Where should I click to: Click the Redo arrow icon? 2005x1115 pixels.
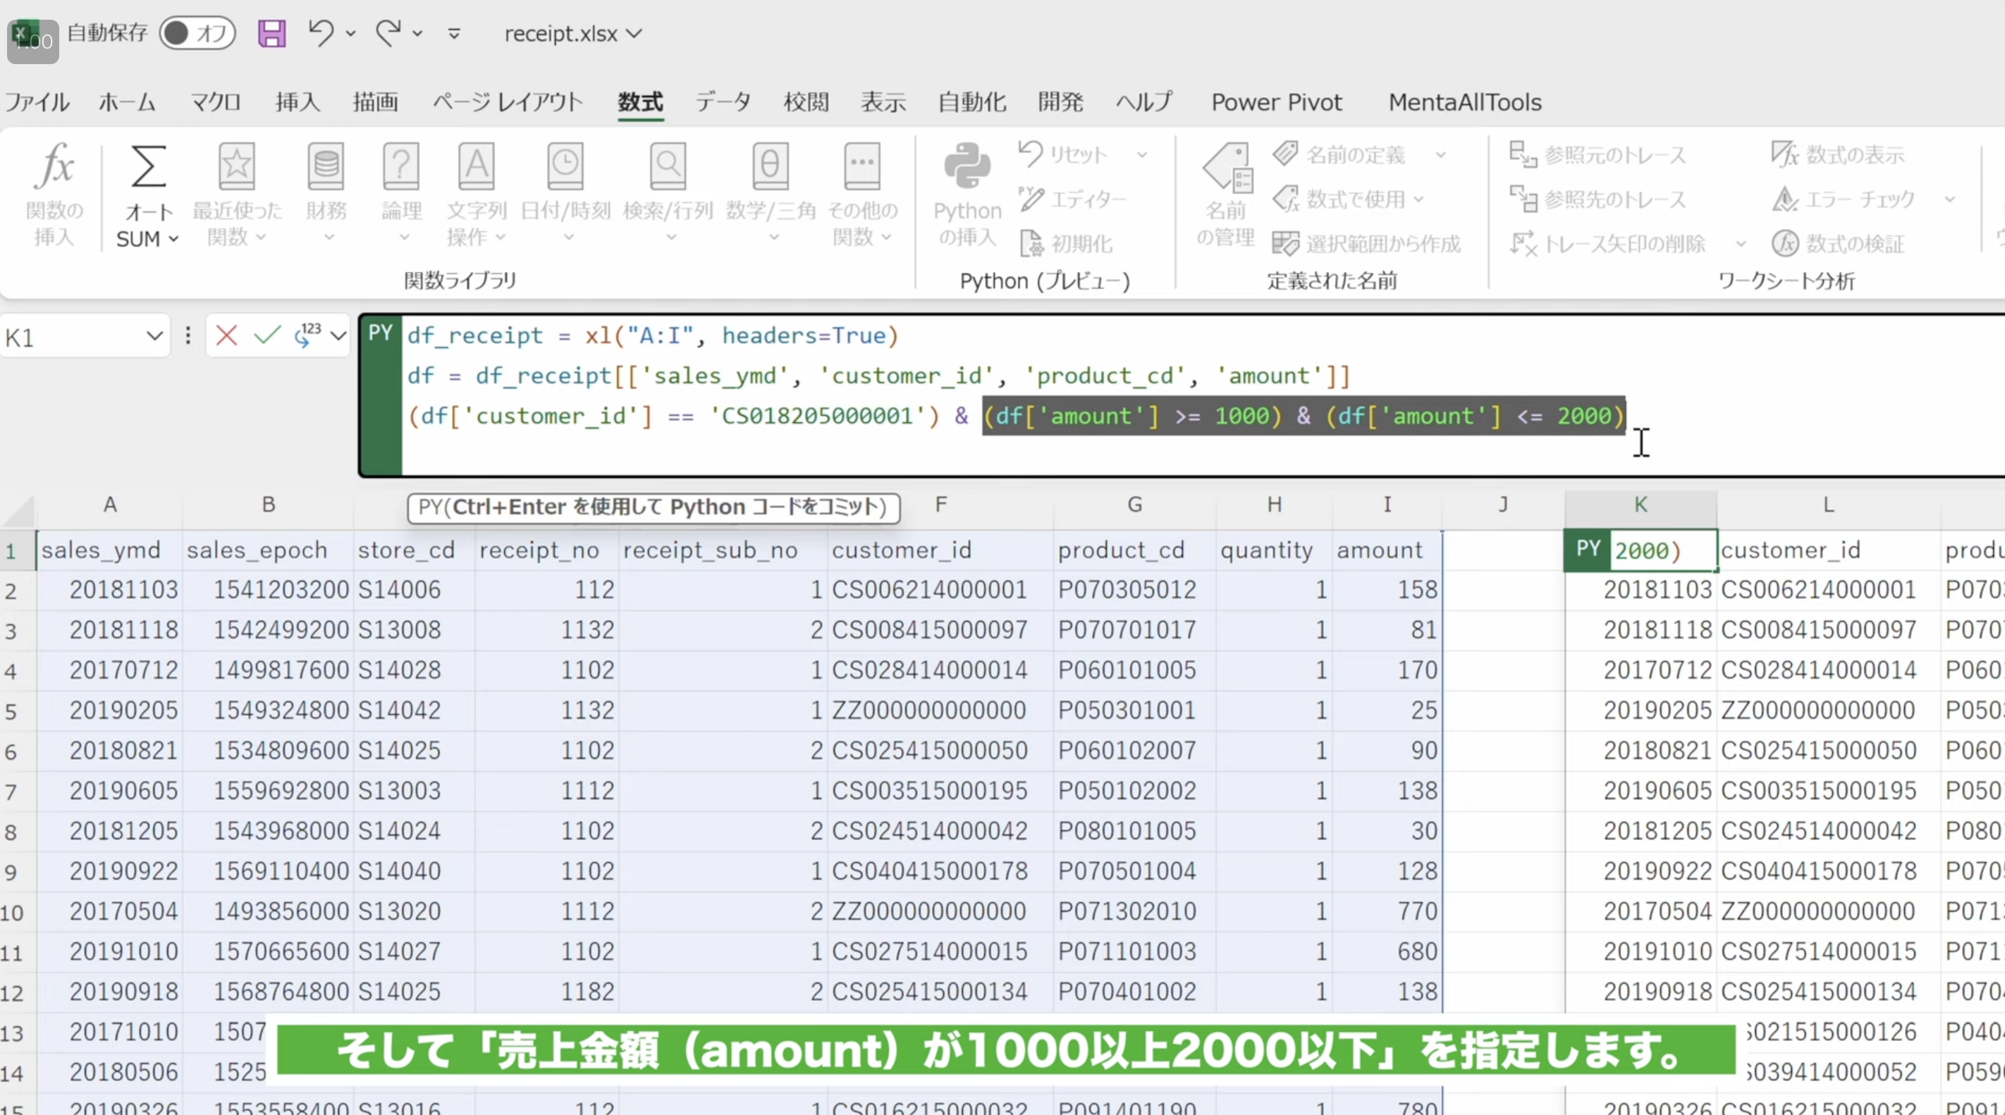pos(388,33)
